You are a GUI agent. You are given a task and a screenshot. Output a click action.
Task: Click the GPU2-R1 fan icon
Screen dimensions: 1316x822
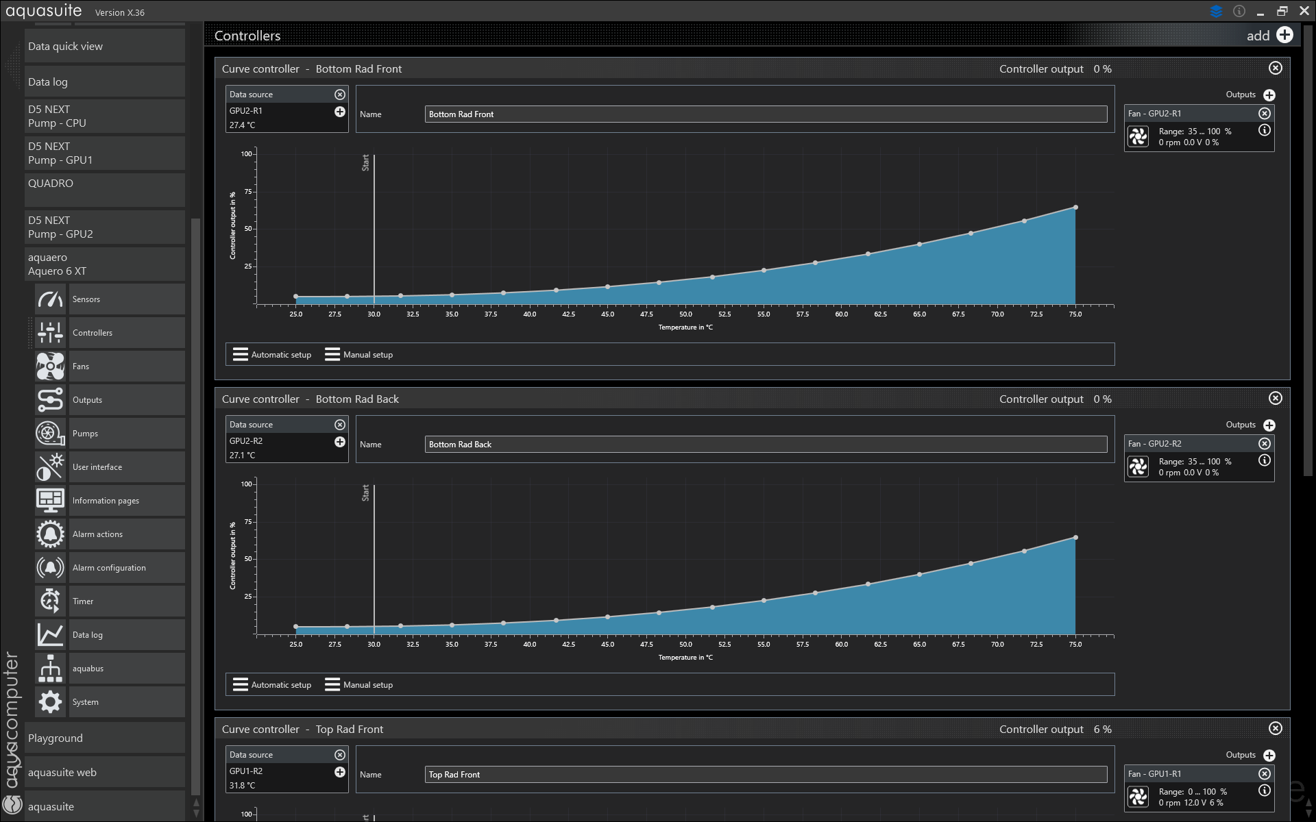(x=1138, y=136)
